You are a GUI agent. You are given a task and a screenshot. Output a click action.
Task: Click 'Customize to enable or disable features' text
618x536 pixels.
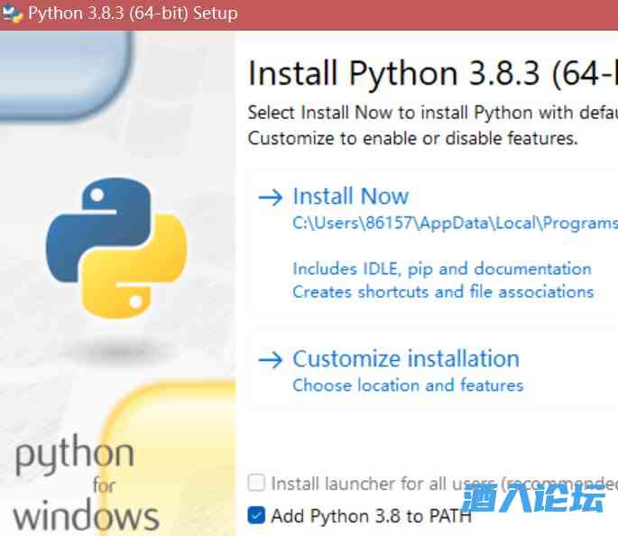tap(412, 138)
